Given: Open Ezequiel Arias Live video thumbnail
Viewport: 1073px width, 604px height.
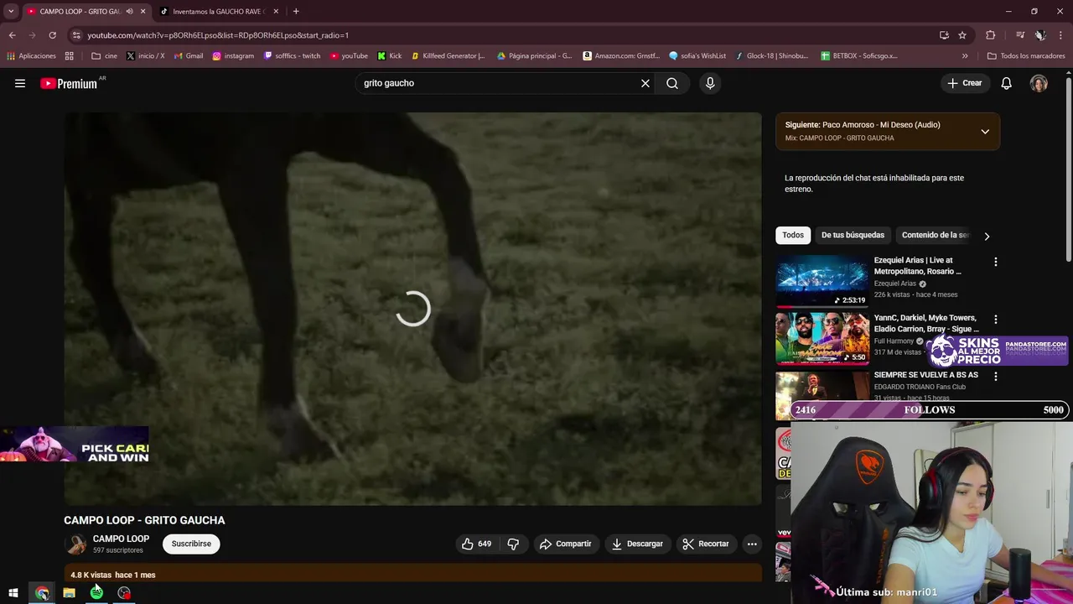Looking at the screenshot, I should point(822,280).
